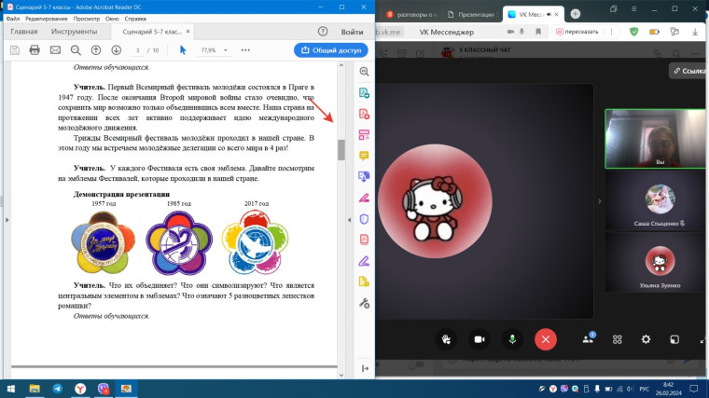Switch to the разговоры о browser tab

(x=411, y=15)
